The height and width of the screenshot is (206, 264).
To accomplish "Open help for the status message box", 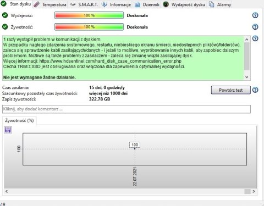I will click(x=255, y=38).
